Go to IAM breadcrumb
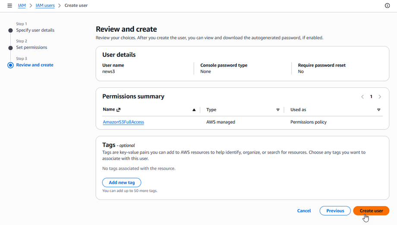This screenshot has height=225, width=397. pyautogui.click(x=22, y=5)
